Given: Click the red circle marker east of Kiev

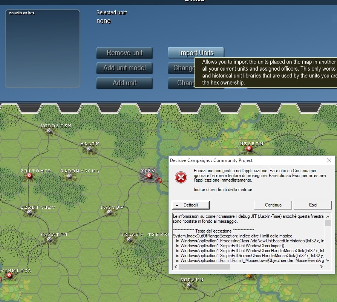Looking at the screenshot, I should click(159, 180).
